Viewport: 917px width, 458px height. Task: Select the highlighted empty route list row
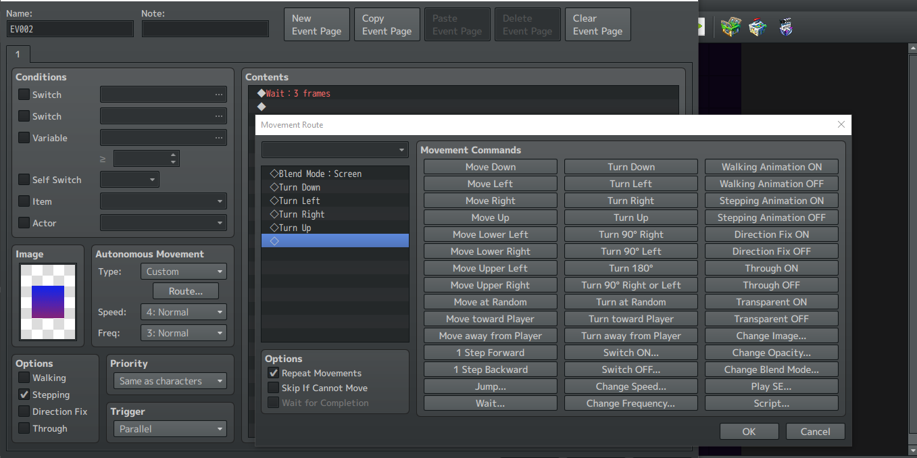[x=335, y=241]
